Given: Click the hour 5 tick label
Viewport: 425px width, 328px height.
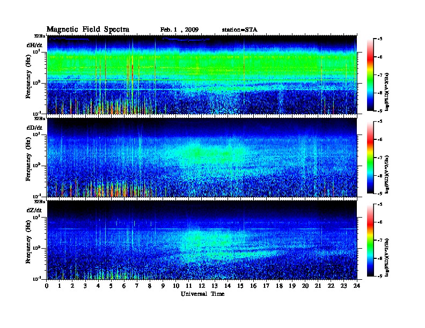Looking at the screenshot, I should click(x=111, y=286).
